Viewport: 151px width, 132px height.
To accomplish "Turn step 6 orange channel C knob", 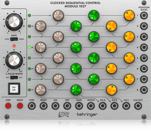I will [111, 69].
